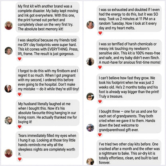Screen dimensions: 166x166
Task: Click the heart below the anxious first-time moms review
Action: tap(100, 67)
